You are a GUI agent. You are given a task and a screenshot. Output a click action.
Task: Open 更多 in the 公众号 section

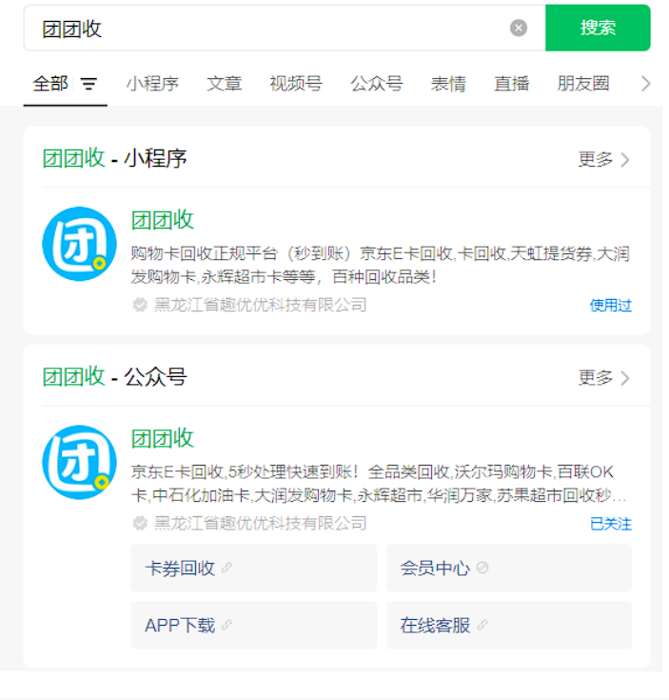pyautogui.click(x=604, y=378)
